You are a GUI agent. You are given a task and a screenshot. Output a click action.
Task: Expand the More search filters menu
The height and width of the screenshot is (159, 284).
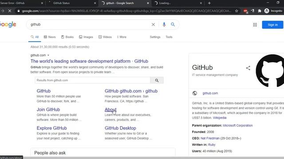[x=122, y=37]
